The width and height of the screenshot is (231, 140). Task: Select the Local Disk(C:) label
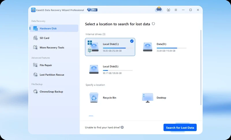point(111,44)
